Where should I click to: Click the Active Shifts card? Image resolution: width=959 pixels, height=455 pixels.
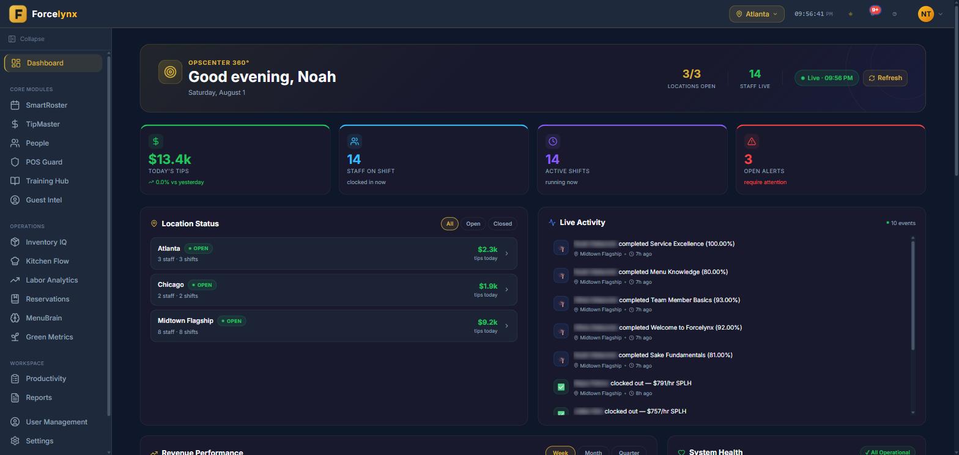click(632, 160)
